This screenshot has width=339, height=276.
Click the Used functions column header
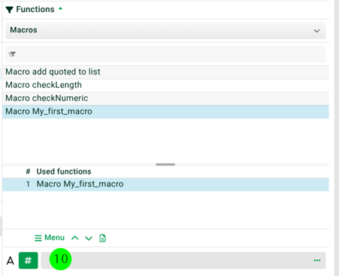click(64, 171)
